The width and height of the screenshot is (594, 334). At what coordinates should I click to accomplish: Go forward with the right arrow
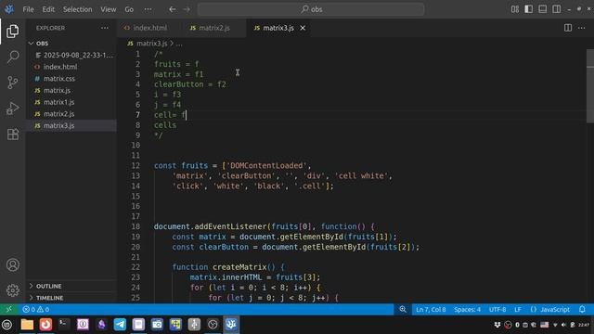pyautogui.click(x=187, y=9)
